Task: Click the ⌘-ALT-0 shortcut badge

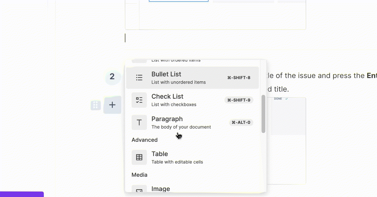Action: (x=241, y=123)
